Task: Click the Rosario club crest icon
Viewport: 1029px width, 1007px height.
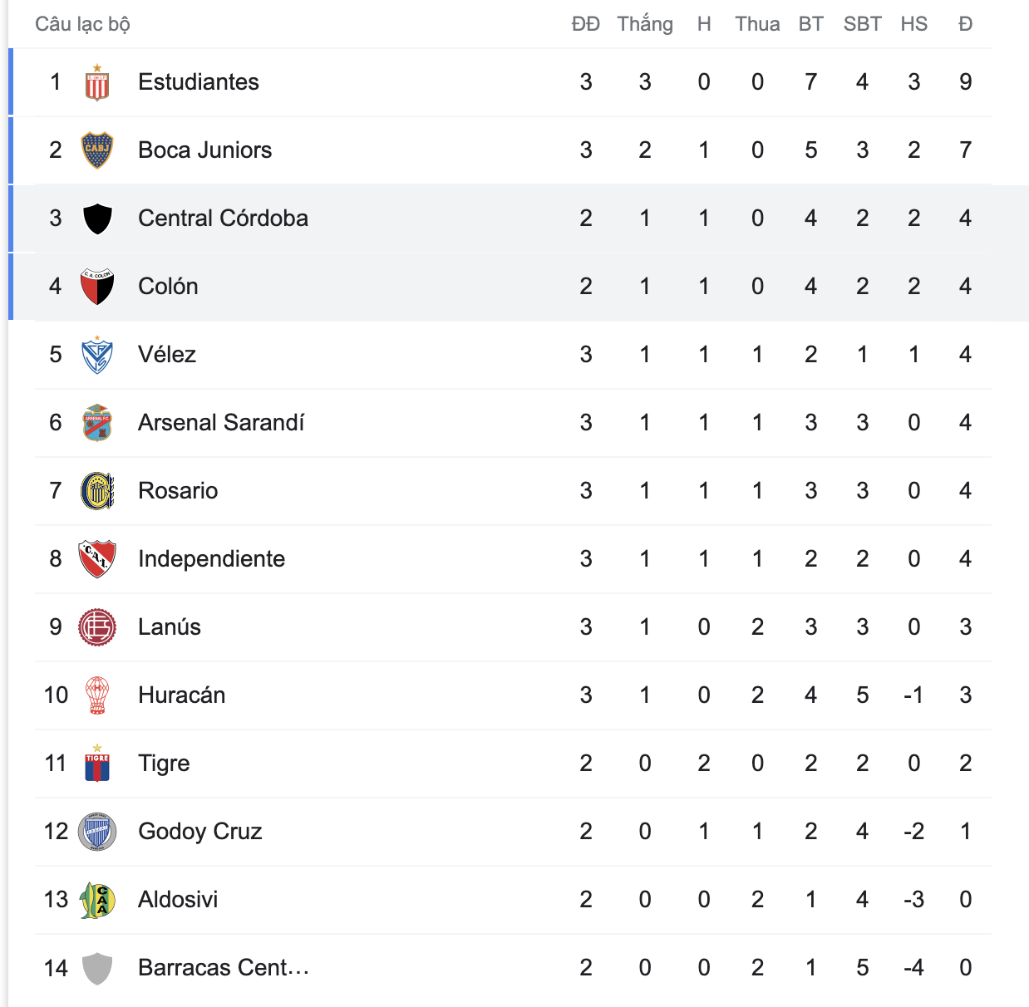Action: coord(97,491)
